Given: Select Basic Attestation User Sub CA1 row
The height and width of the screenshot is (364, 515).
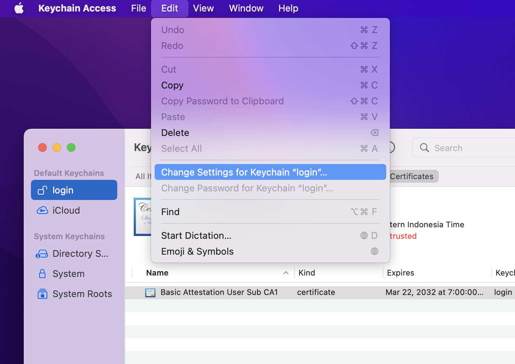Looking at the screenshot, I should point(320,292).
